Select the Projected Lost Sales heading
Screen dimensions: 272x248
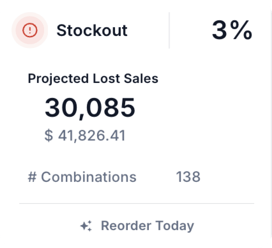tap(93, 78)
